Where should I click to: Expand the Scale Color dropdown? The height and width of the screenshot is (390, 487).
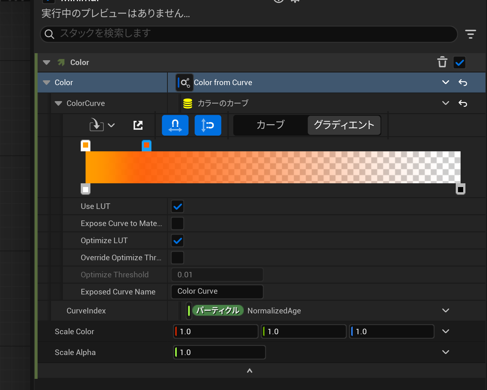(x=445, y=331)
